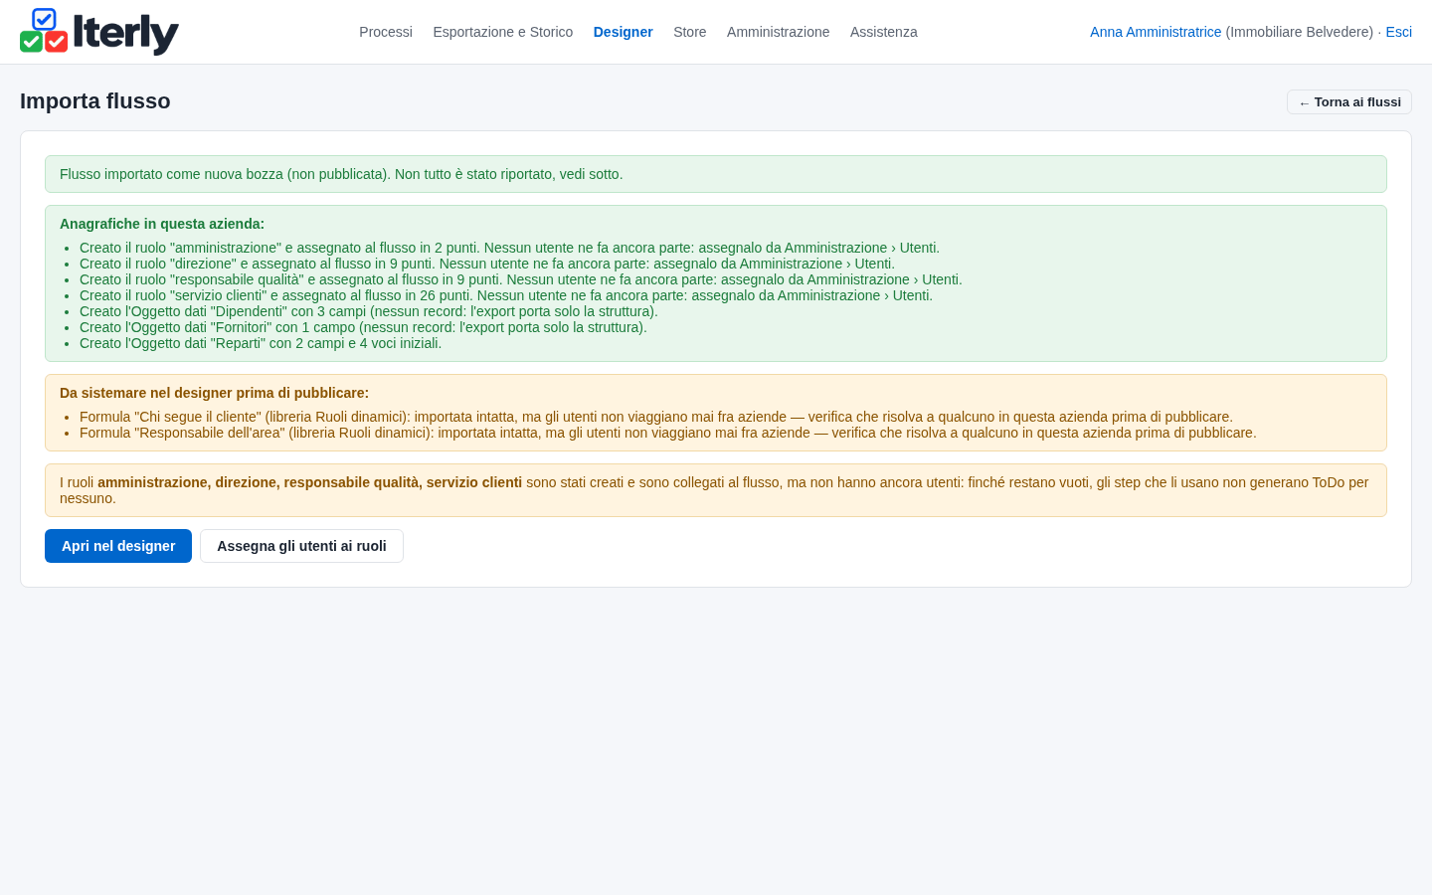The image size is (1432, 895).
Task: Click the line about ruolo "amministrazione"
Action: (x=509, y=248)
